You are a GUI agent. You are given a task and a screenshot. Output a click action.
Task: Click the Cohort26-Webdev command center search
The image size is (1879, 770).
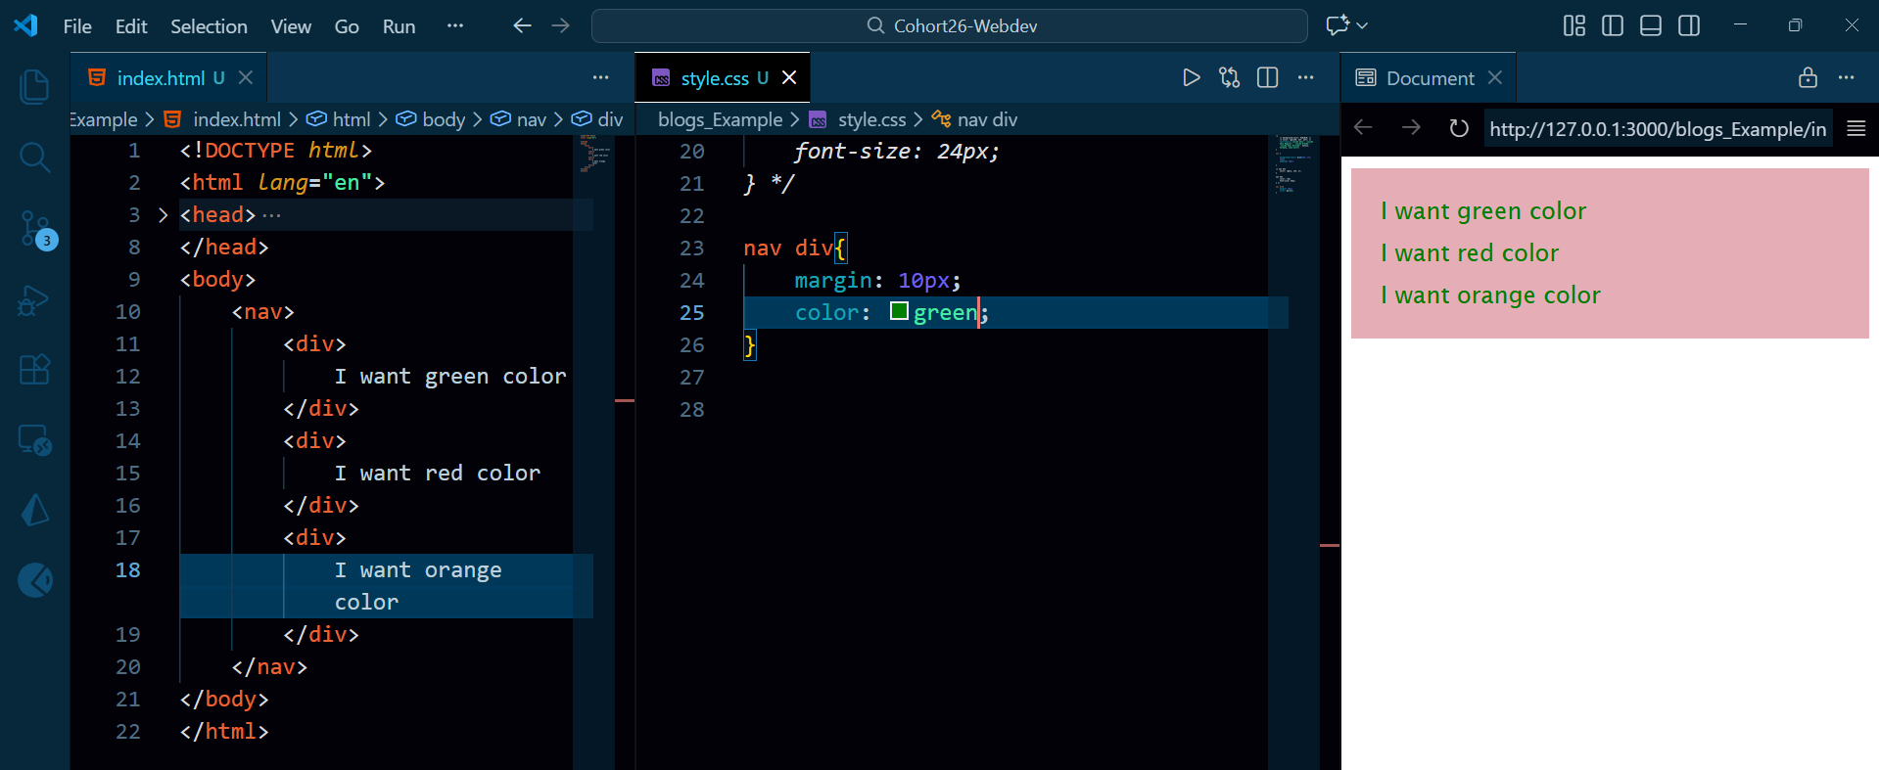point(950,25)
